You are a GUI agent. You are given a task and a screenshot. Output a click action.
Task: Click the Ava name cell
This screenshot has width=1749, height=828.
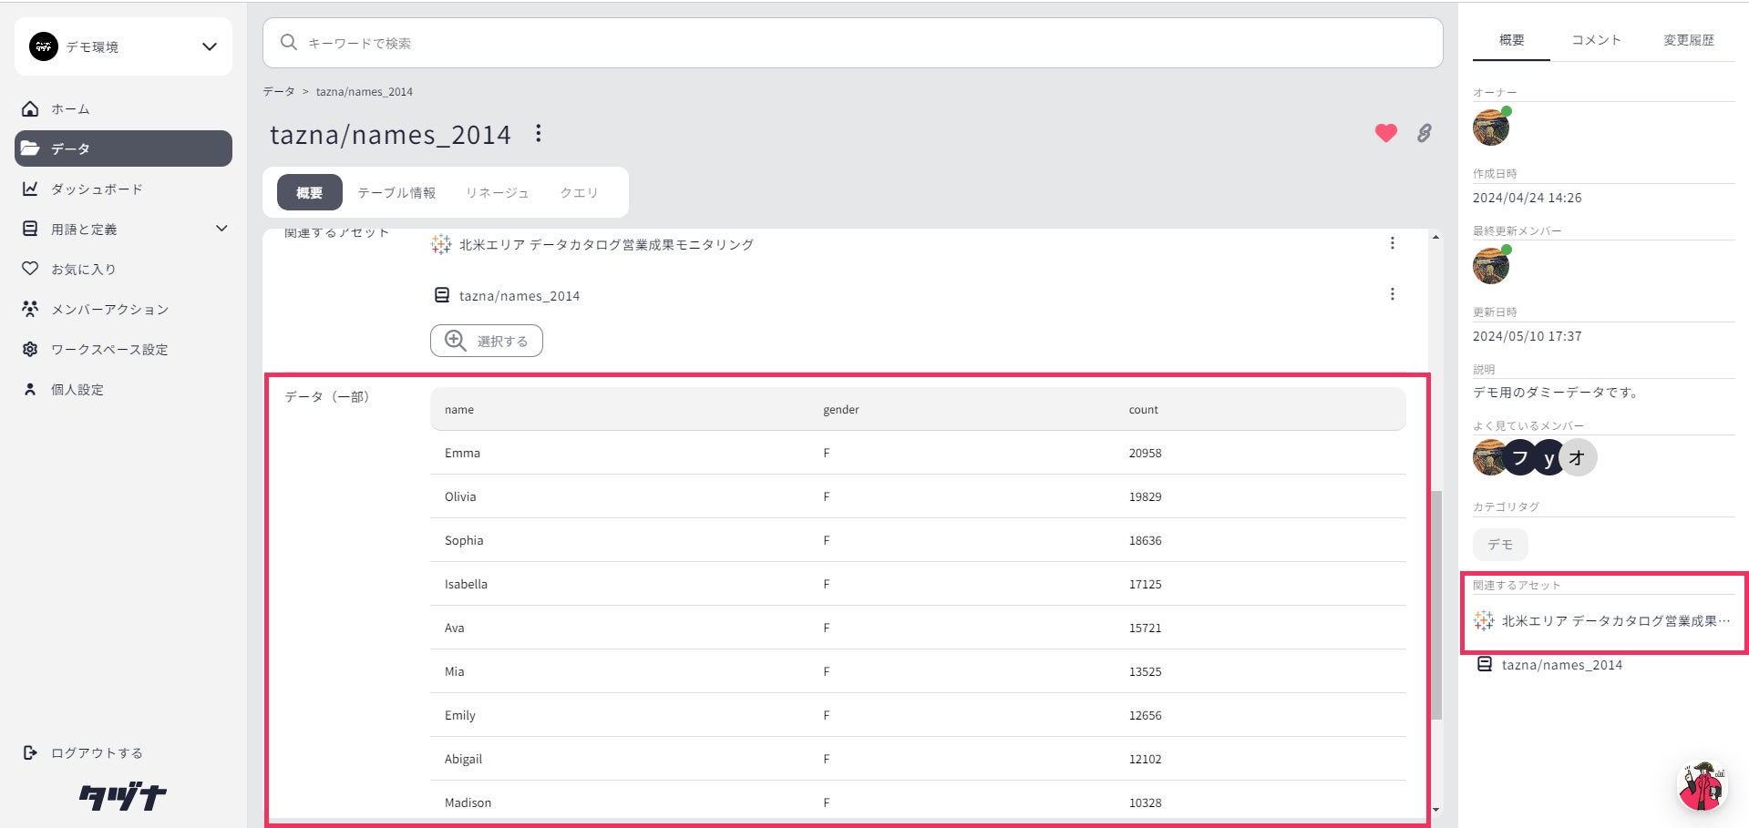coord(455,628)
